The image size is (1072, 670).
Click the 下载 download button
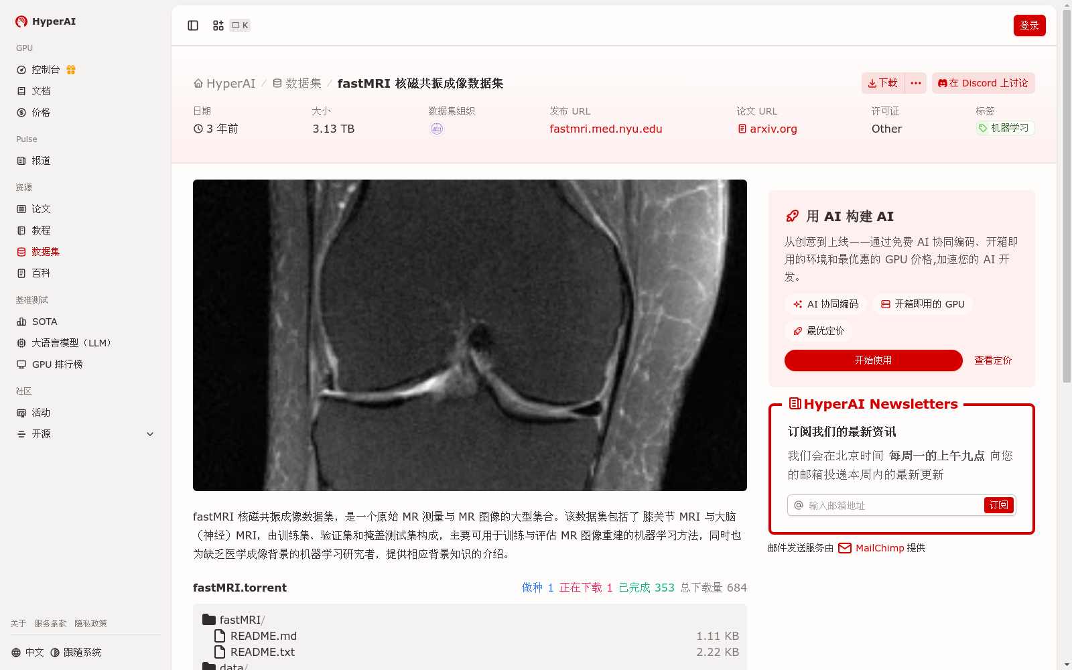click(x=883, y=83)
